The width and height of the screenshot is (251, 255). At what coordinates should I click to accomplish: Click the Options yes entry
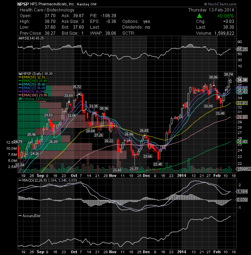[136, 21]
